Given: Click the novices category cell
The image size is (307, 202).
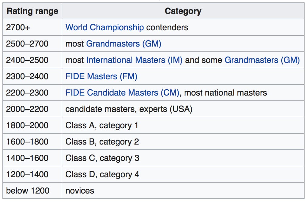Looking at the screenshot, I should pos(183,191).
